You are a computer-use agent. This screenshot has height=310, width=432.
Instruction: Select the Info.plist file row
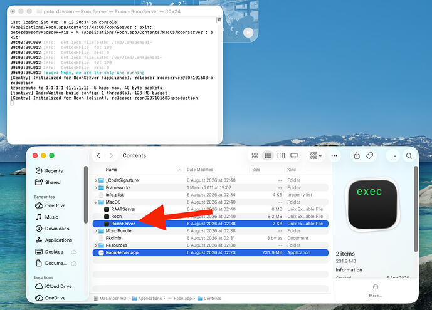click(211, 195)
